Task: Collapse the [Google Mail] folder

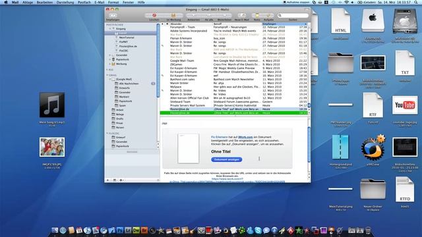Action: click(x=110, y=79)
